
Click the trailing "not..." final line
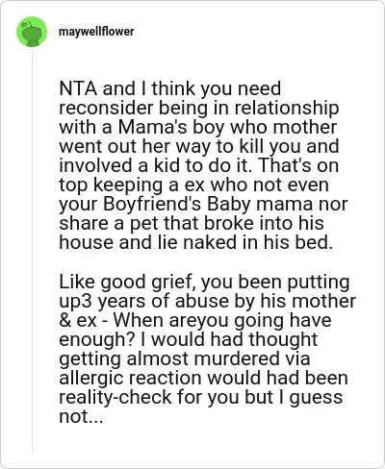click(x=81, y=416)
